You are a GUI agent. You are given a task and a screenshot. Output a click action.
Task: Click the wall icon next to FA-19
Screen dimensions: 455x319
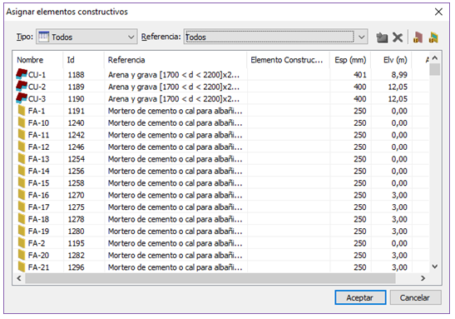[x=22, y=231]
